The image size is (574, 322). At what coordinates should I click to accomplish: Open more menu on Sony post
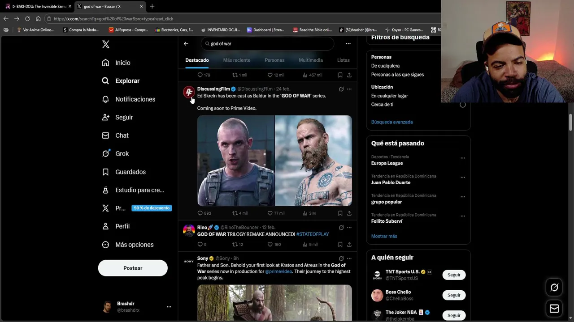349,258
